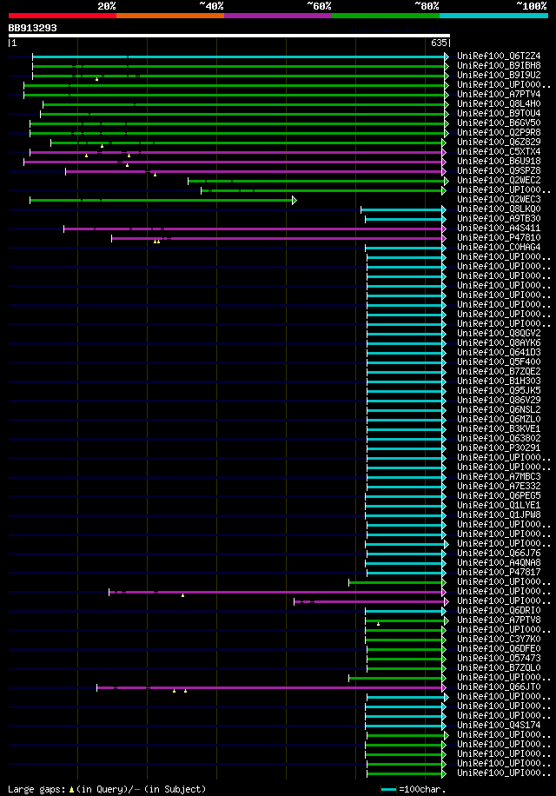The width and height of the screenshot is (556, 796).
Task: Click the BB913293 query name label
Action: 32,28
